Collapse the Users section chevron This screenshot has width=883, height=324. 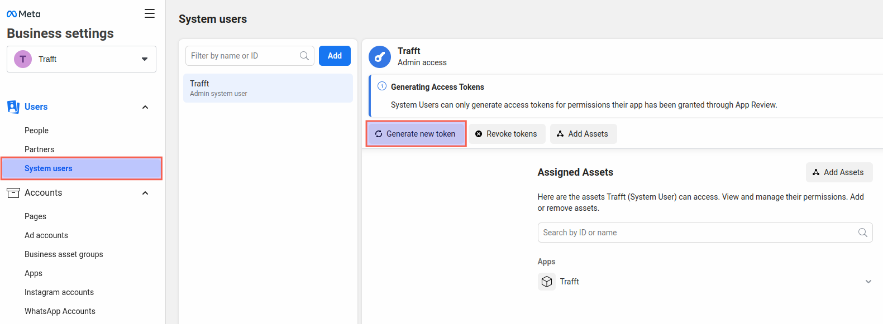pos(145,107)
